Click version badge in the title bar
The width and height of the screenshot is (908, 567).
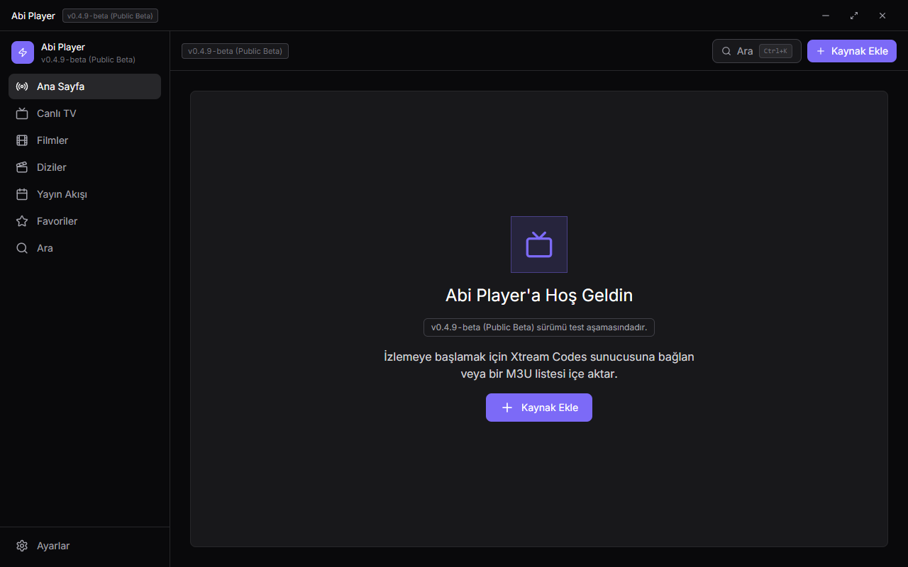tap(110, 16)
